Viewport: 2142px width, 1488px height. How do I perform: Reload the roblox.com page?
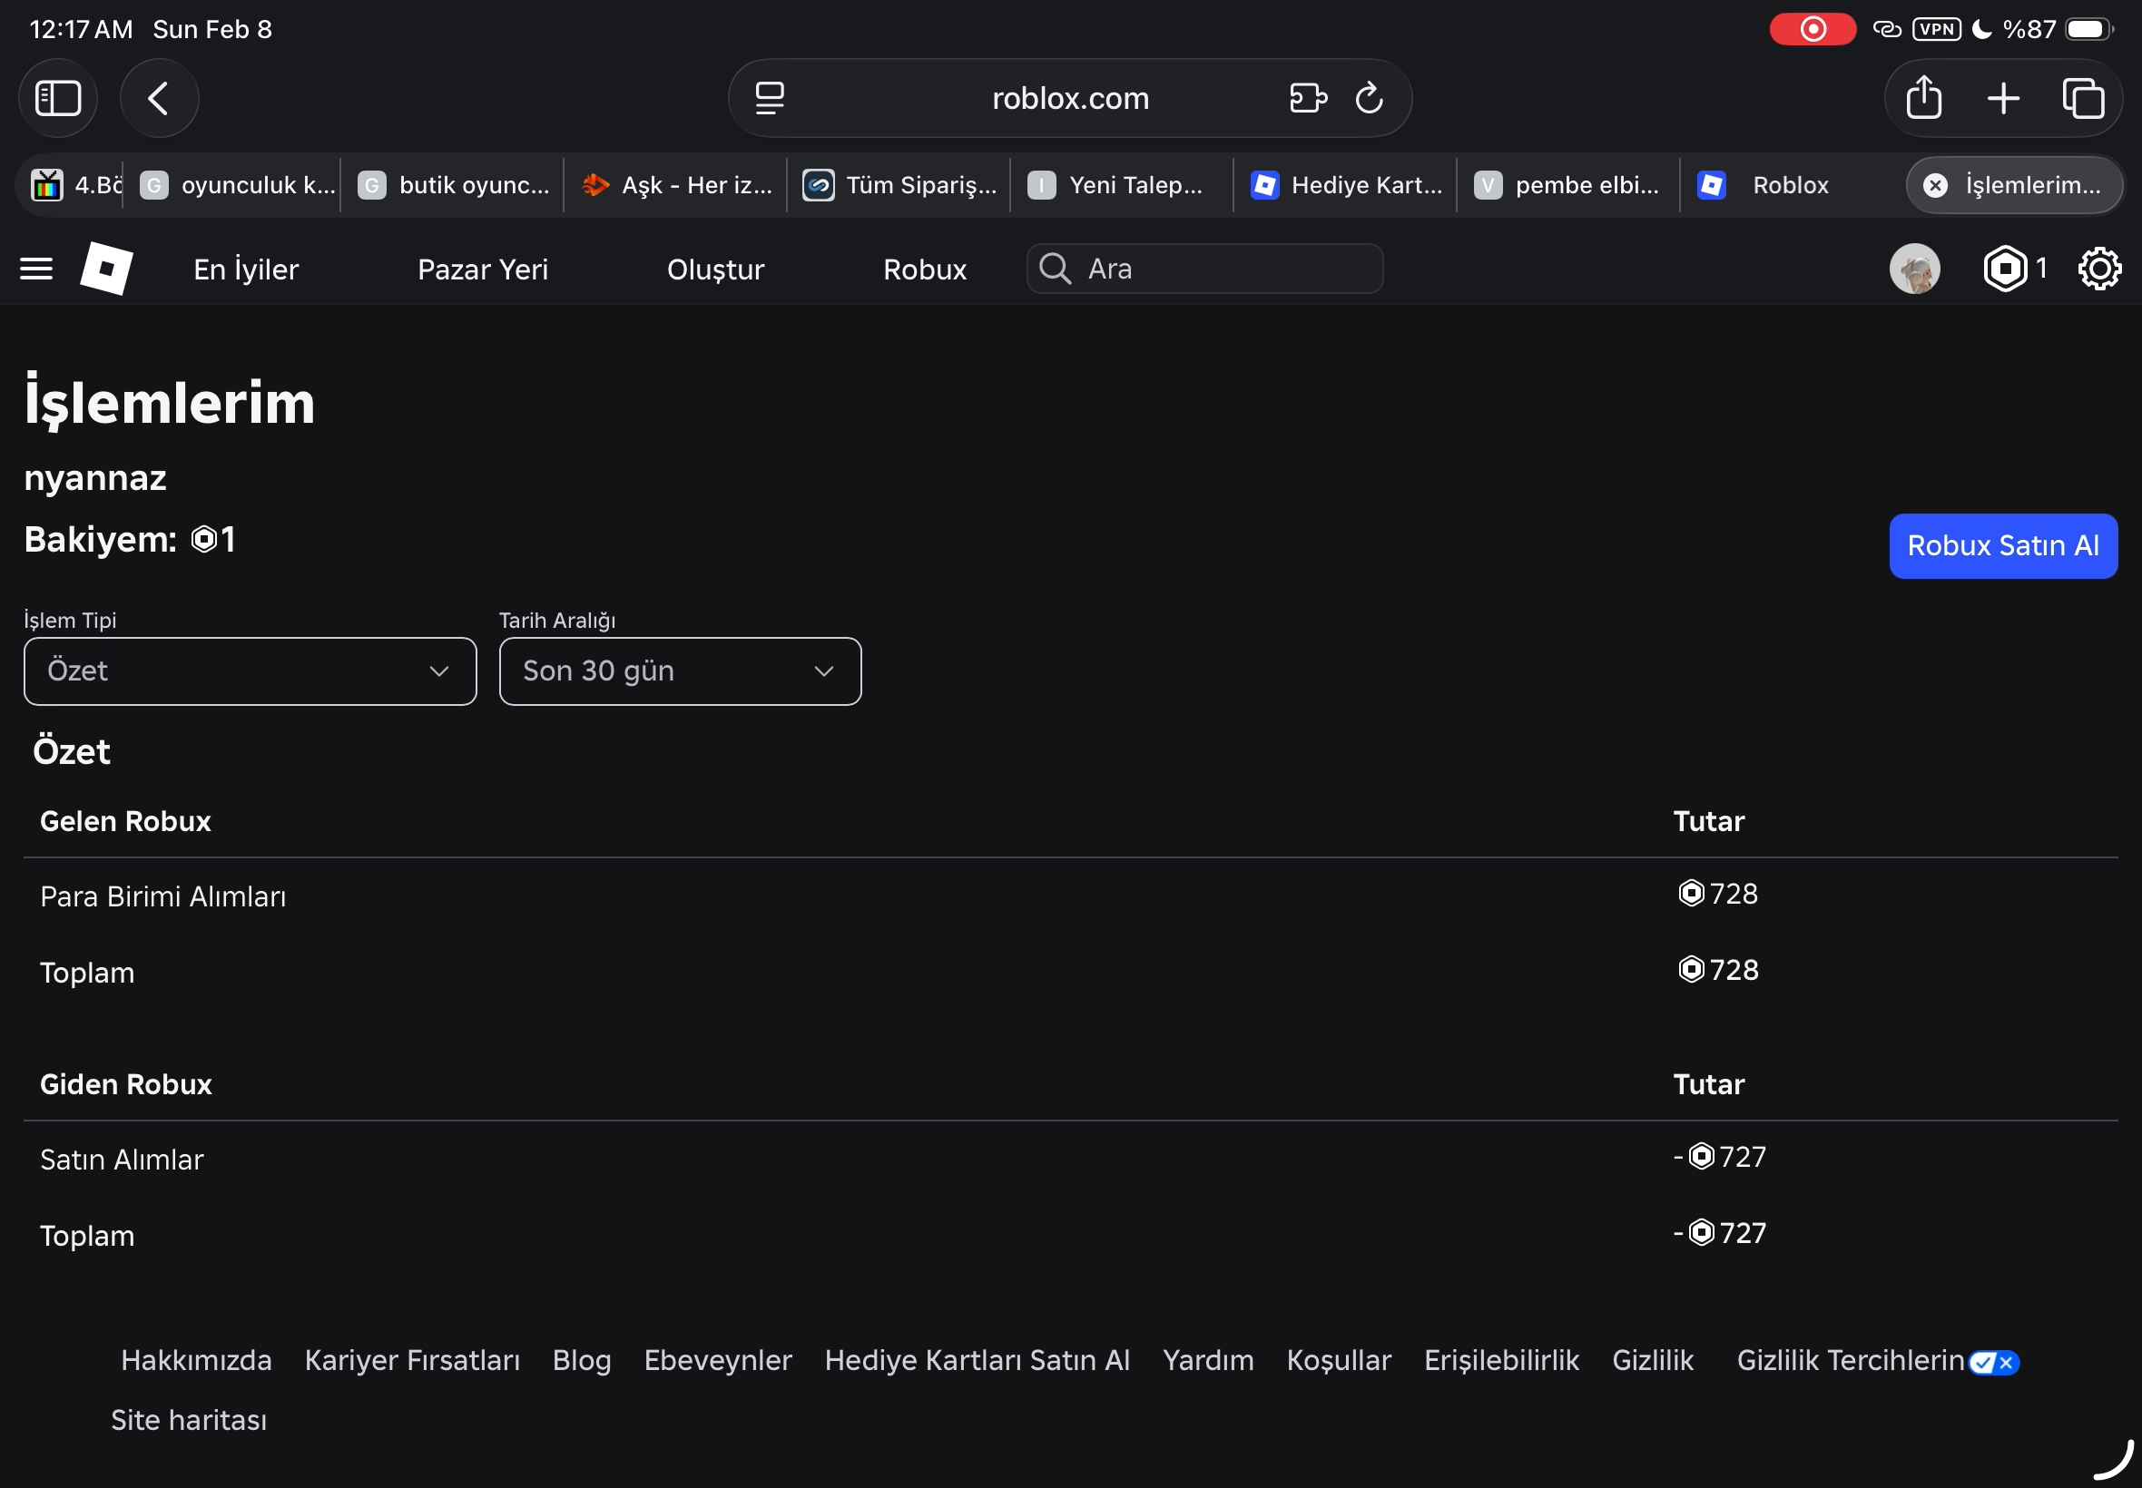(x=1369, y=98)
